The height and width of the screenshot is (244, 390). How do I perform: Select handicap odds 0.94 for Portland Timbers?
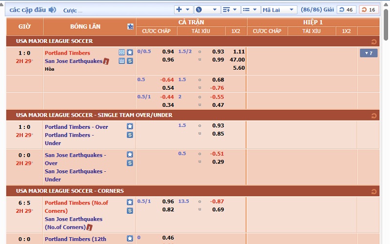coord(168,52)
